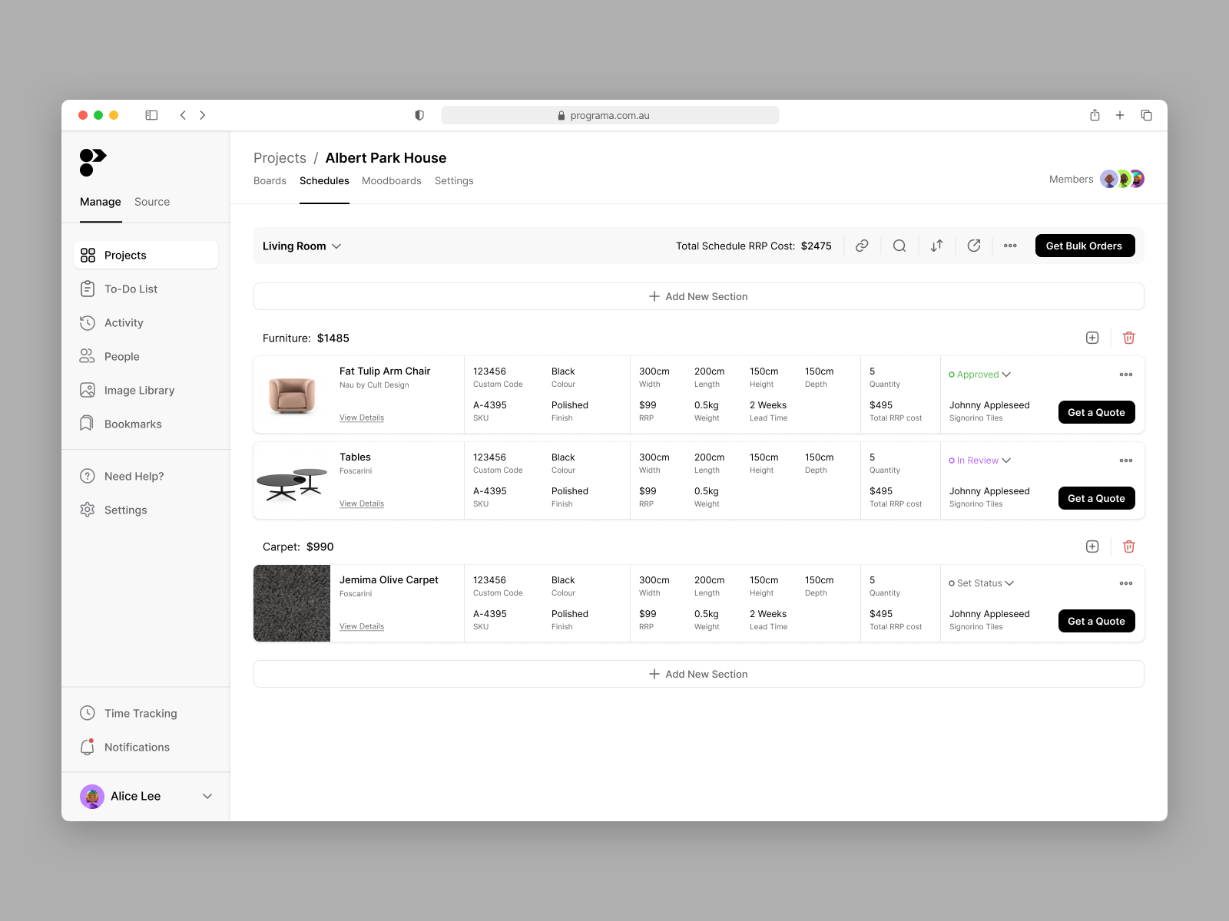Click the Fat Tulip Arm Chair thumbnail
1229x921 pixels.
[292, 394]
